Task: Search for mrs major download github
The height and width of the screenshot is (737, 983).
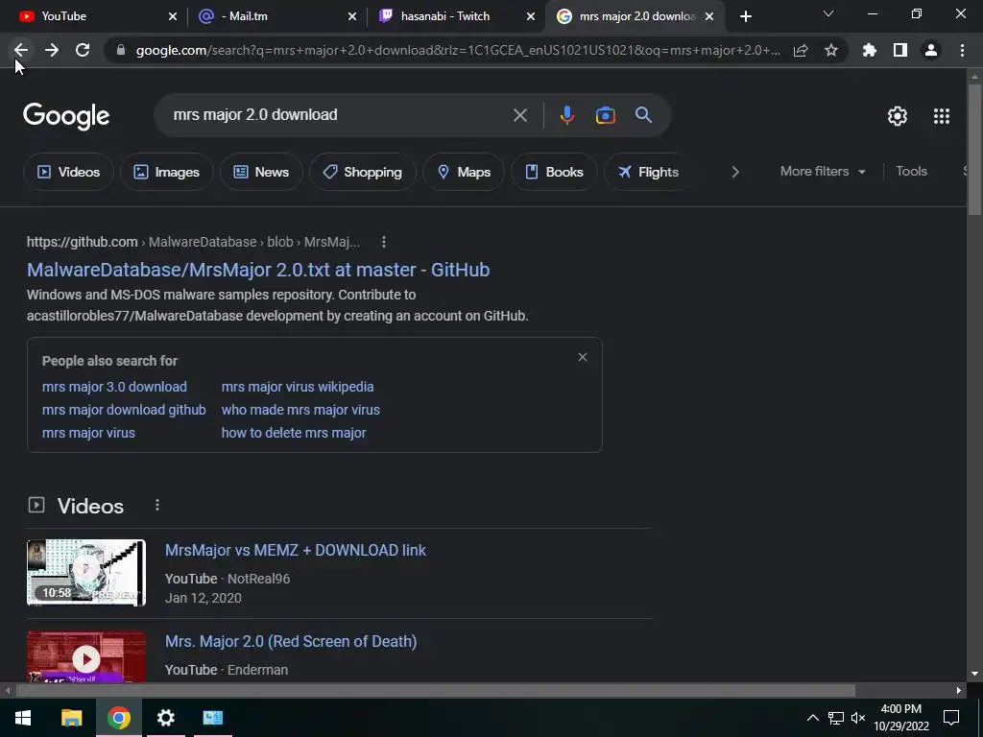Action: click(x=124, y=410)
